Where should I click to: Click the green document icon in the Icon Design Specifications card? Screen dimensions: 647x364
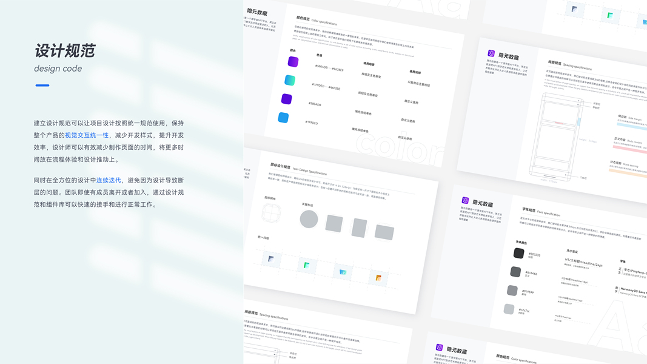(307, 265)
